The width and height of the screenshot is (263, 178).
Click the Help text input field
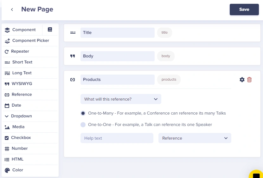point(117,138)
